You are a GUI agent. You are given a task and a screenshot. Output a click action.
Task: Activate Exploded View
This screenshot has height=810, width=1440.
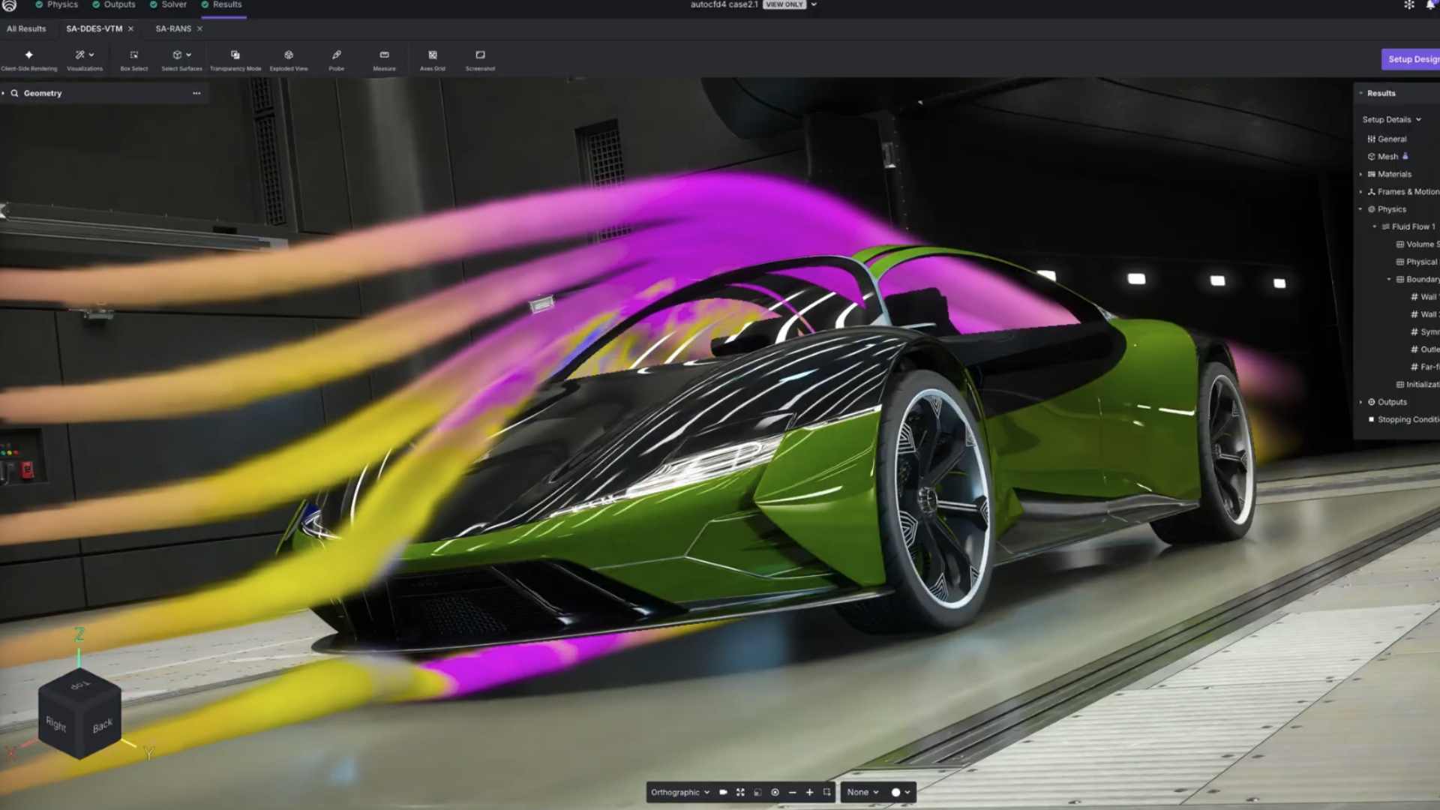[x=288, y=58]
